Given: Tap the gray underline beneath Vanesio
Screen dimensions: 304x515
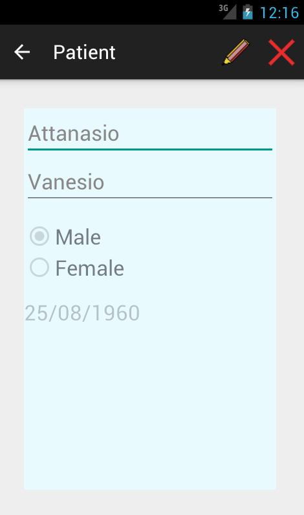Looking at the screenshot, I should (x=150, y=198).
